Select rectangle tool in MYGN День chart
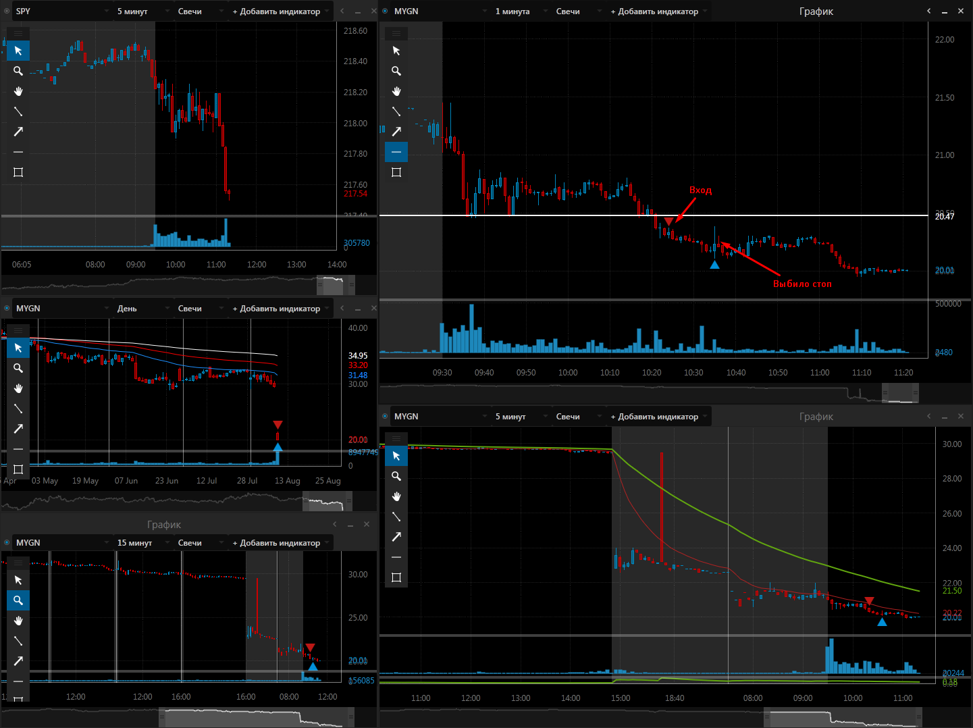Screen dimensions: 973x728 pos(18,469)
